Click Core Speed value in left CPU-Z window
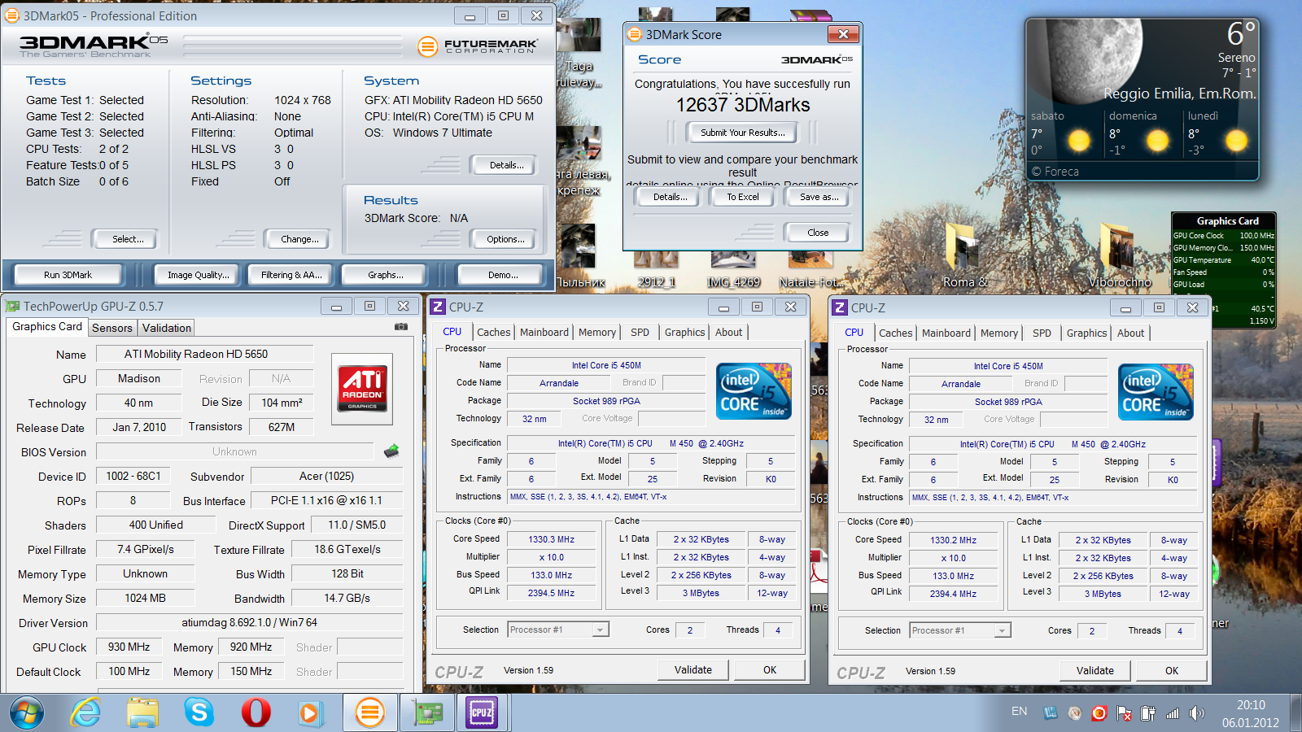The image size is (1302, 732). click(551, 539)
